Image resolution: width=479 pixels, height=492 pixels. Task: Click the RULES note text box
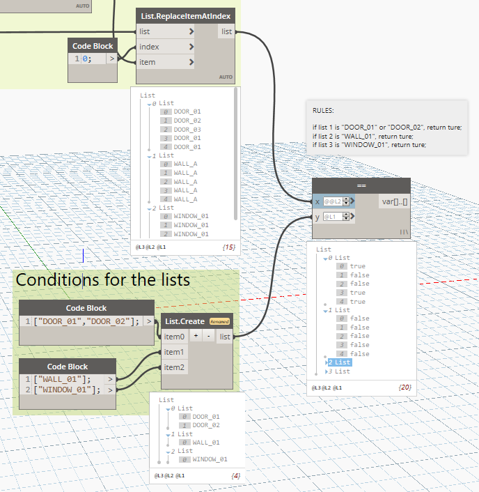387,128
